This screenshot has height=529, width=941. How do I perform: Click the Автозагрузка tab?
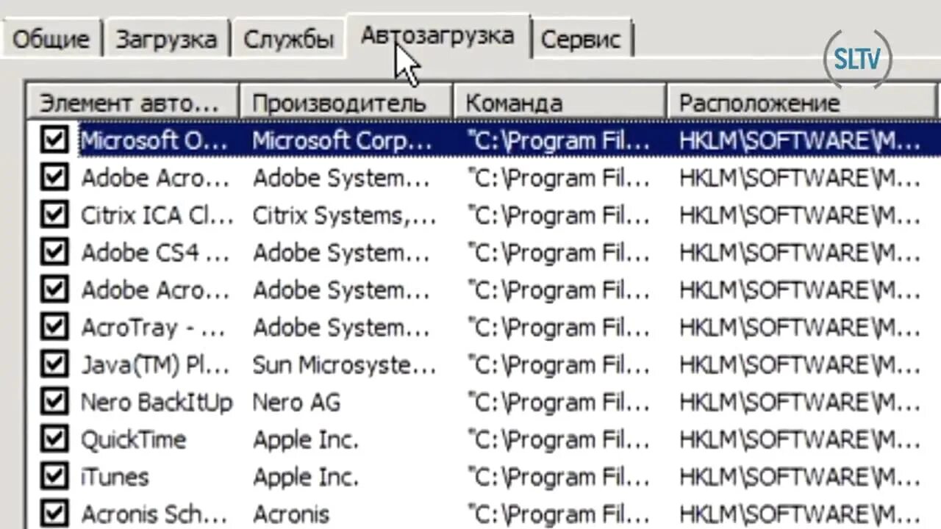(437, 35)
